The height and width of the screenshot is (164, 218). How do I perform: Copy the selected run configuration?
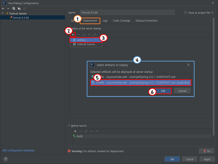[x=14, y=9]
